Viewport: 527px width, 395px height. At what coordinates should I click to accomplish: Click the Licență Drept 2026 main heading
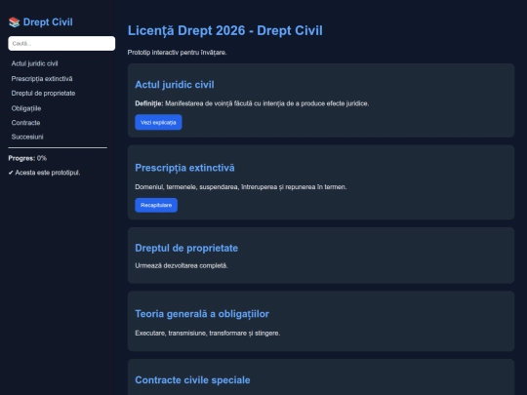(225, 30)
